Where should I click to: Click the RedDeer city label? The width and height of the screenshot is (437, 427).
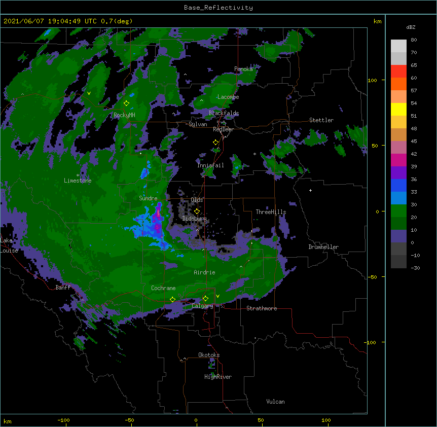click(223, 129)
